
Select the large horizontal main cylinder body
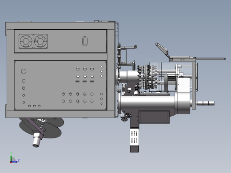(x=147, y=103)
